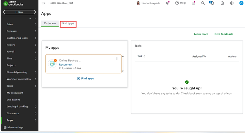Screen dimensions: 245x133
Task: Collapse the sidebar with the hamburger icon
Action: pyautogui.click(x=43, y=3)
